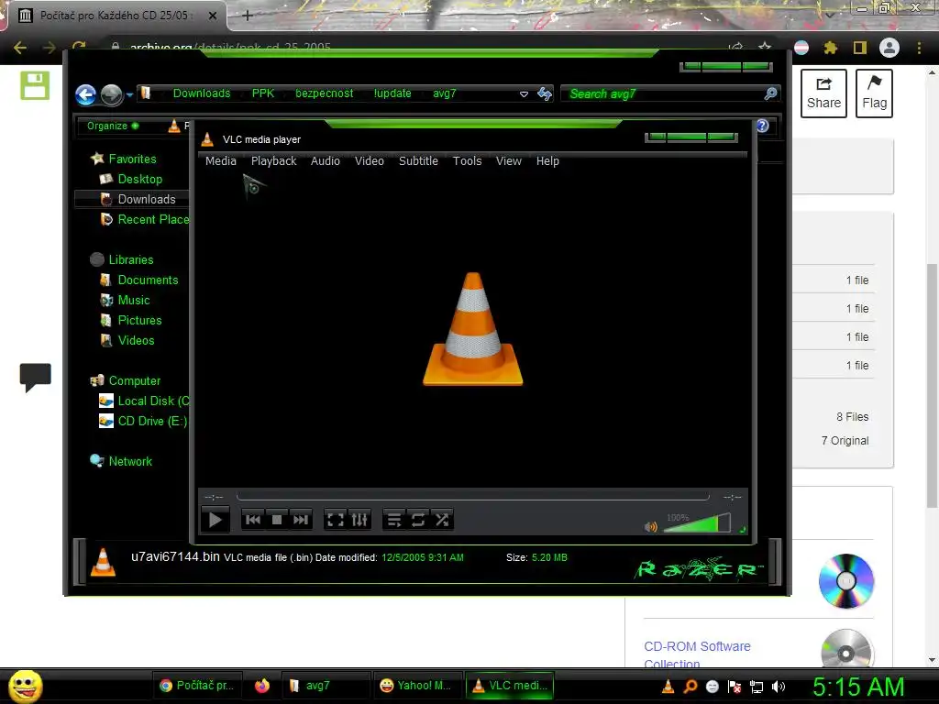939x704 pixels.
Task: Close the Počítač pro Každého browser tab
Action: [x=213, y=16]
